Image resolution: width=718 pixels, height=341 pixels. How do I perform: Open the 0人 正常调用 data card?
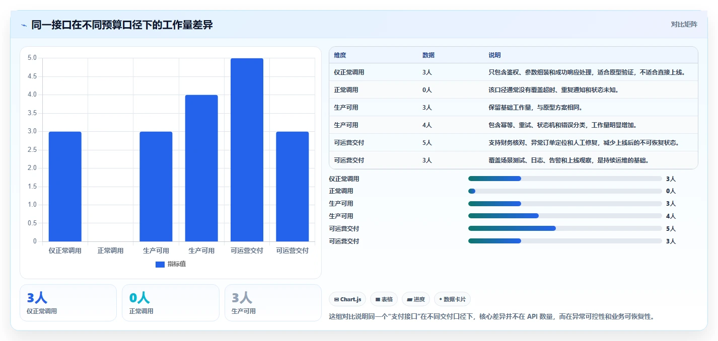point(171,303)
